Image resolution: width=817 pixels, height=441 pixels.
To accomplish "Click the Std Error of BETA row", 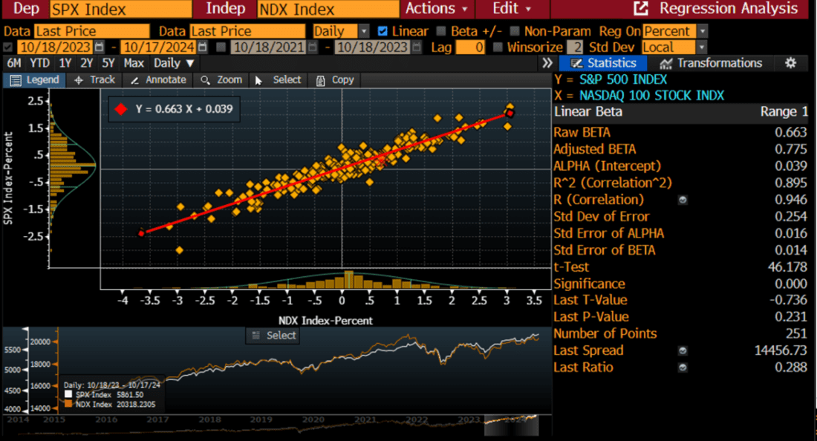I will pos(680,250).
